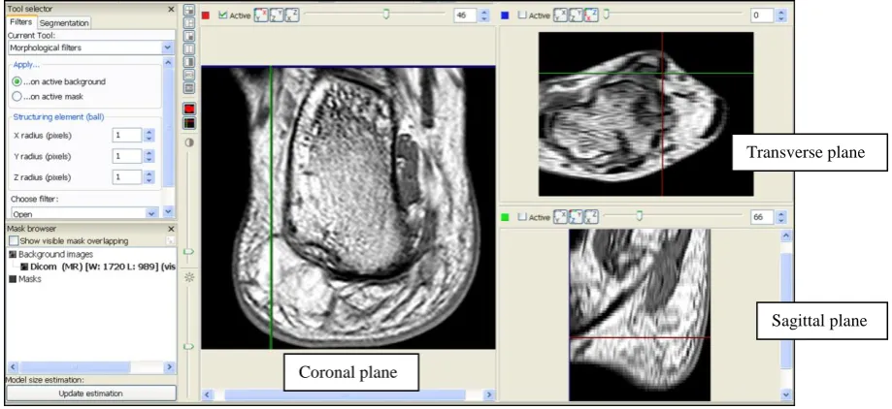Decrease the Z radius value
The width and height of the screenshot is (892, 409).
click(x=149, y=180)
